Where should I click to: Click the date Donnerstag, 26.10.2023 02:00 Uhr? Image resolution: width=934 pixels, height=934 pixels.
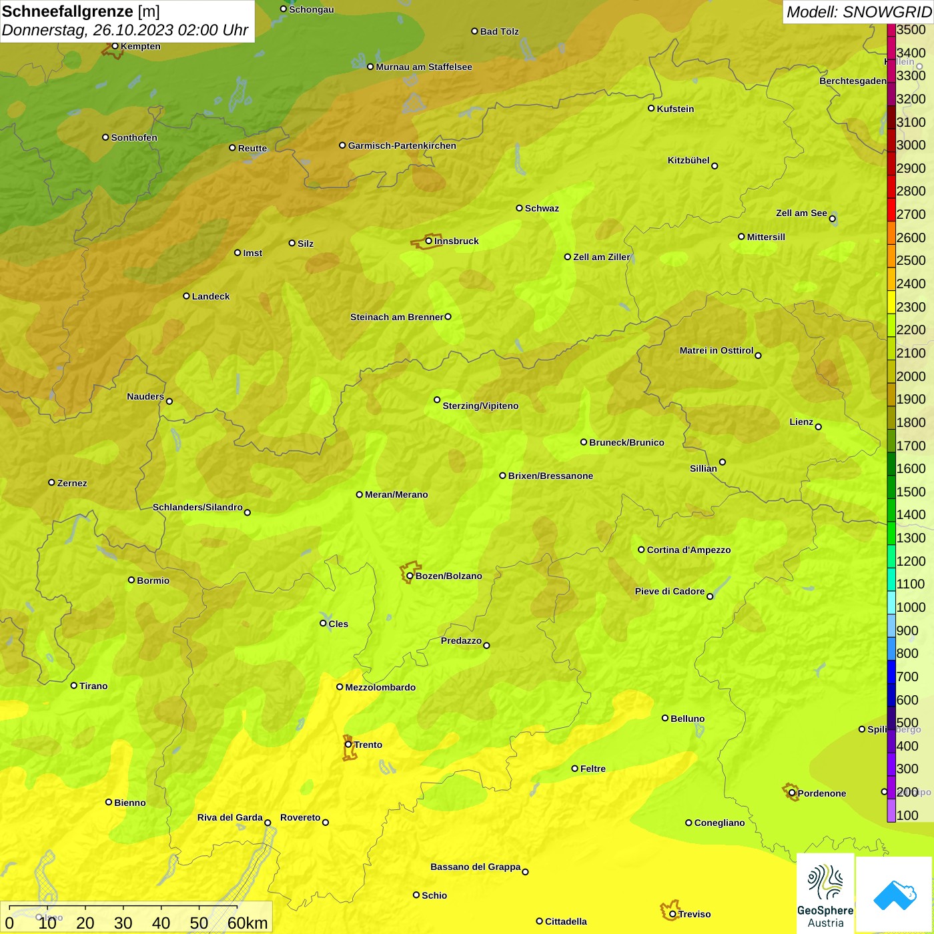125,30
